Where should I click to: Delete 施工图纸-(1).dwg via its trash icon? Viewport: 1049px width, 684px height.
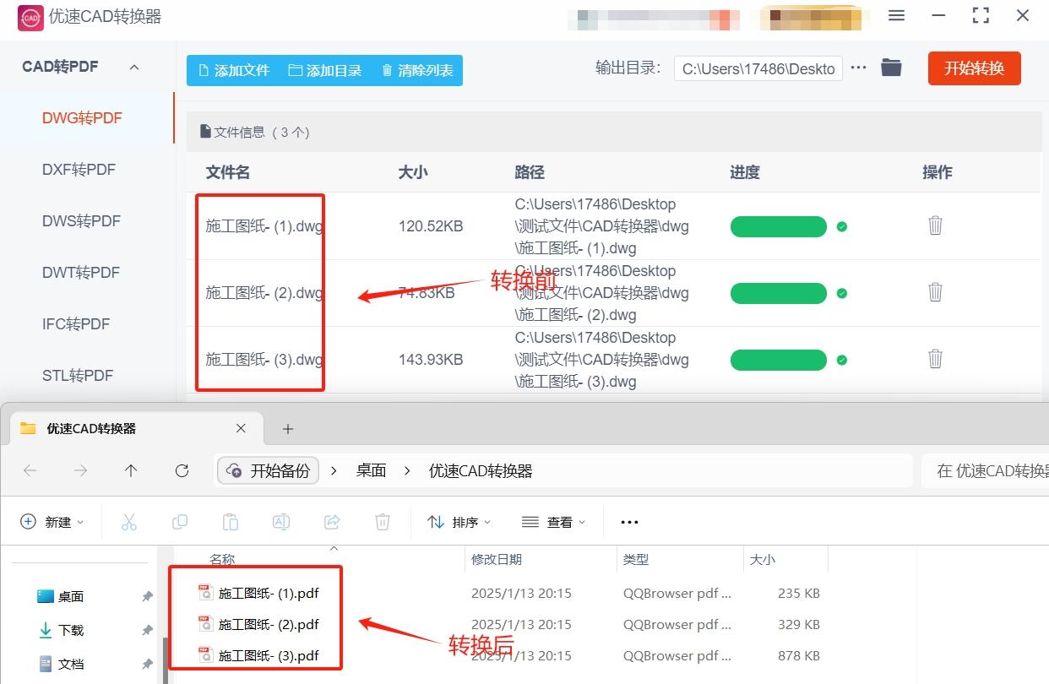[x=935, y=225]
